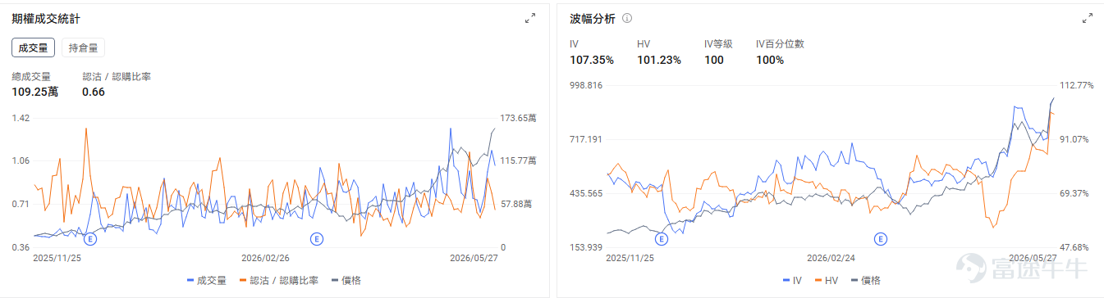Click the put/call ratio value 0.66
The width and height of the screenshot is (1104, 298).
94,92
